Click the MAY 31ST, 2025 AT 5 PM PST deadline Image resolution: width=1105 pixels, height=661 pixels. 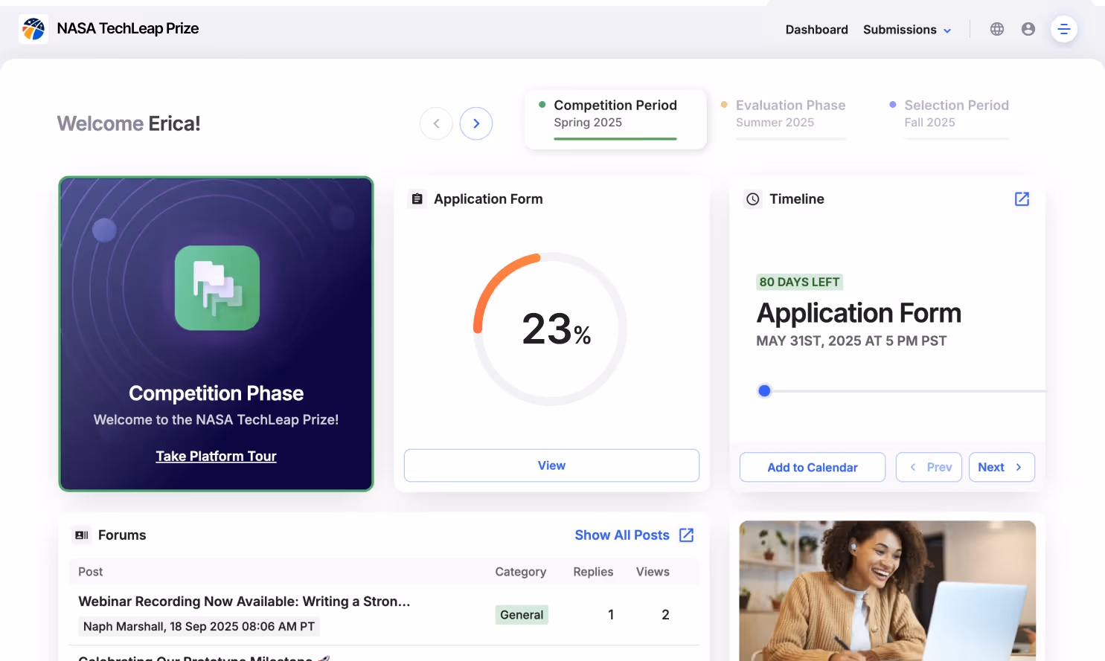pos(851,341)
